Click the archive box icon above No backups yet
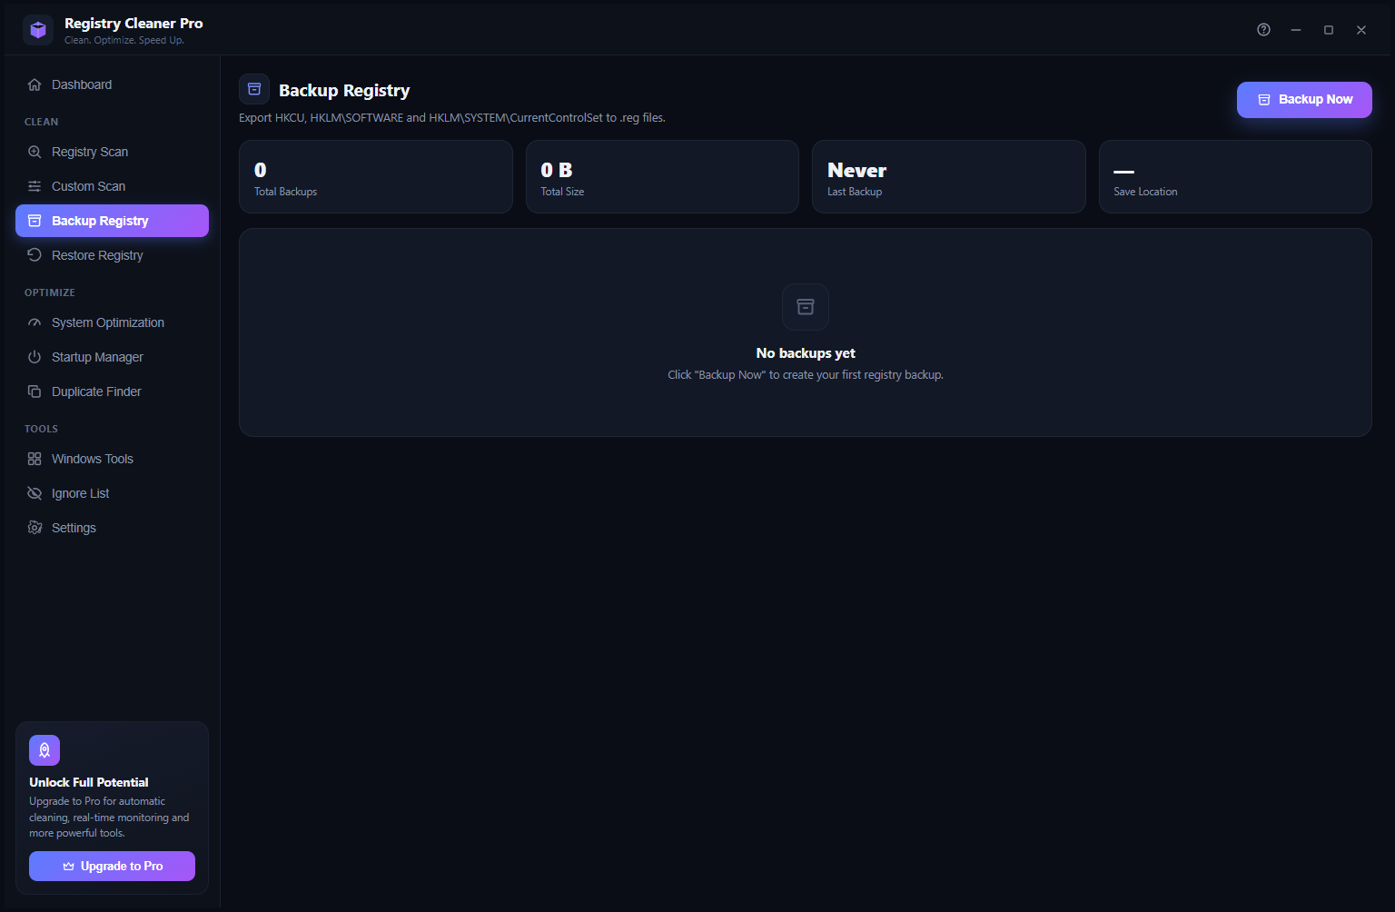 (806, 307)
